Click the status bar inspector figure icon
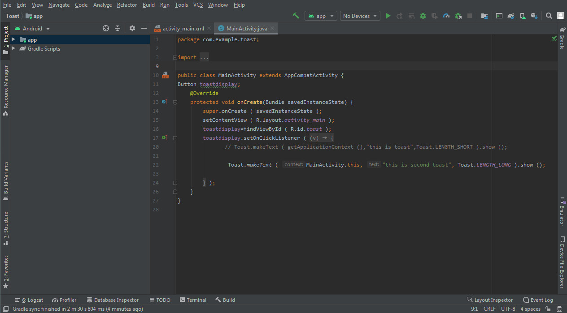Image resolution: width=567 pixels, height=313 pixels. 559,309
